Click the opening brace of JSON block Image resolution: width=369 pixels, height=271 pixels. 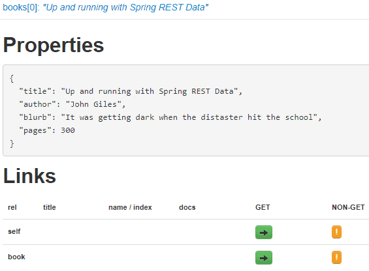pyautogui.click(x=12, y=78)
